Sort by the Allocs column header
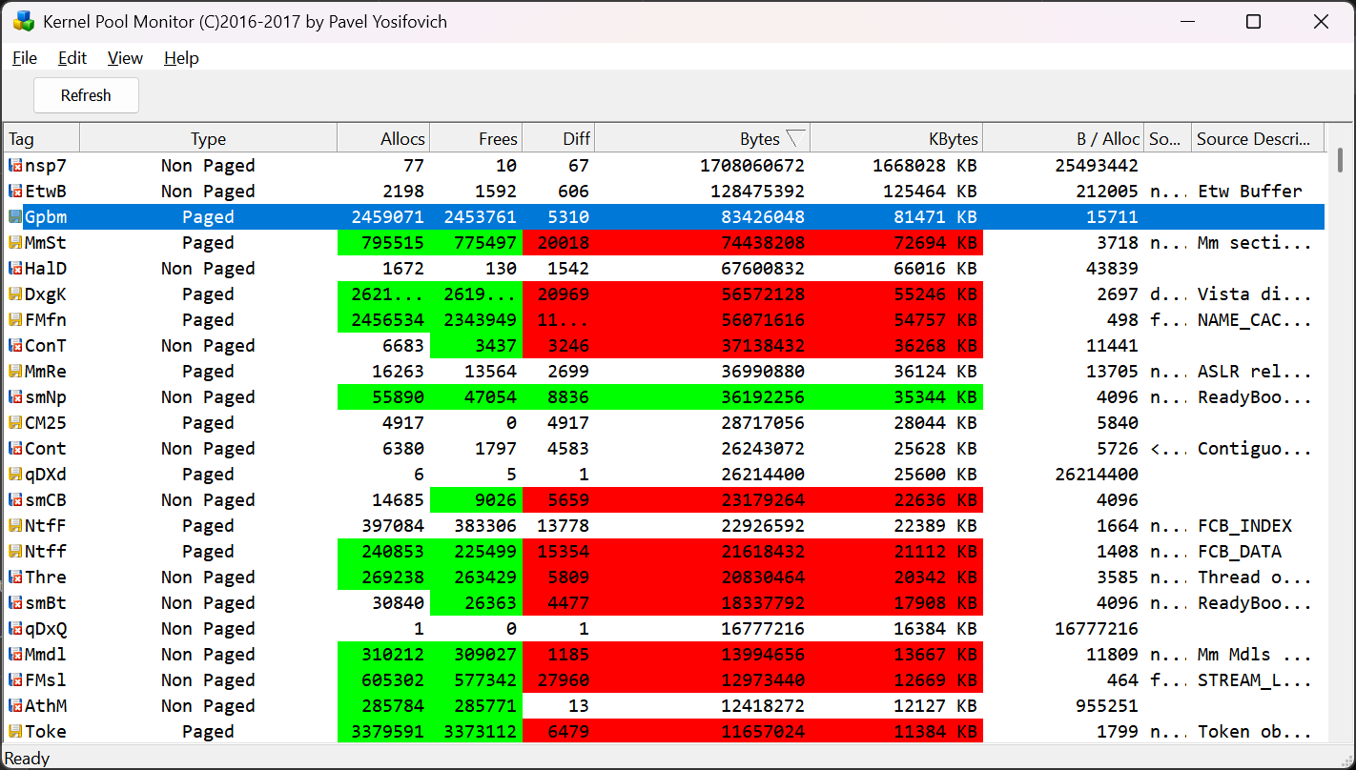Image resolution: width=1356 pixels, height=770 pixels. tap(383, 139)
